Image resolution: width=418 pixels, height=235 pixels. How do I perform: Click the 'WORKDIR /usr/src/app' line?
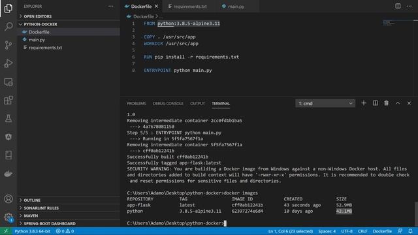click(x=171, y=44)
